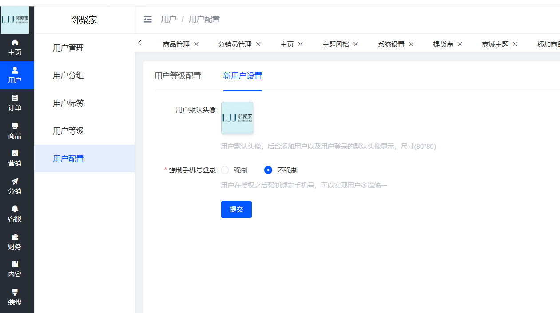Image resolution: width=560 pixels, height=313 pixels.
Task: Open 用户等级 in the submenu
Action: 84,131
